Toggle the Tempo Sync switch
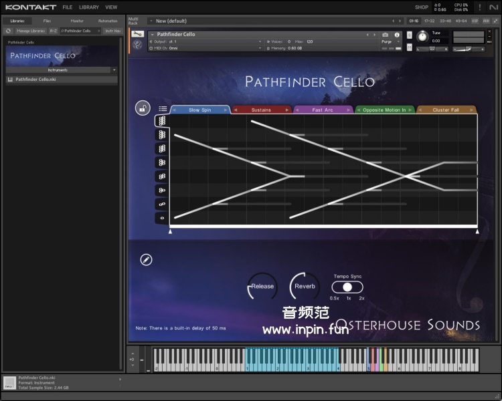The image size is (502, 401). click(347, 287)
